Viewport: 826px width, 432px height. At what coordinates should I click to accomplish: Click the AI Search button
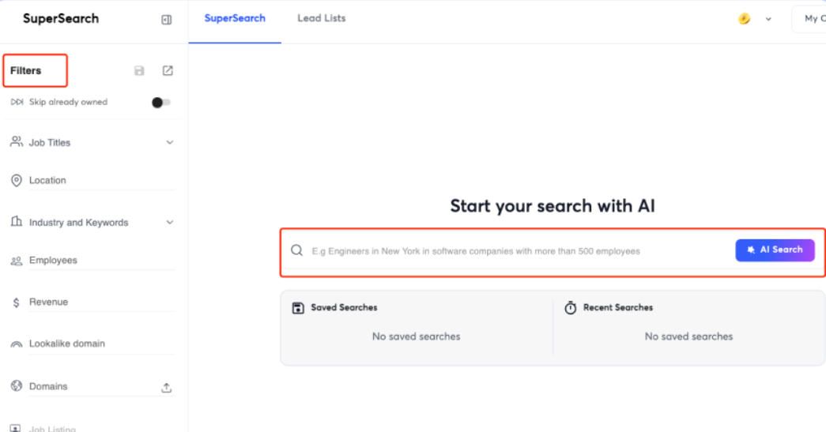775,250
